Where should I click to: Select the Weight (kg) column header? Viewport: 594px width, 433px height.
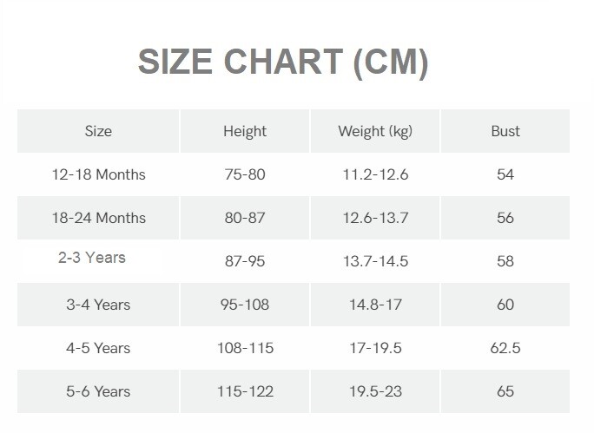click(x=375, y=131)
